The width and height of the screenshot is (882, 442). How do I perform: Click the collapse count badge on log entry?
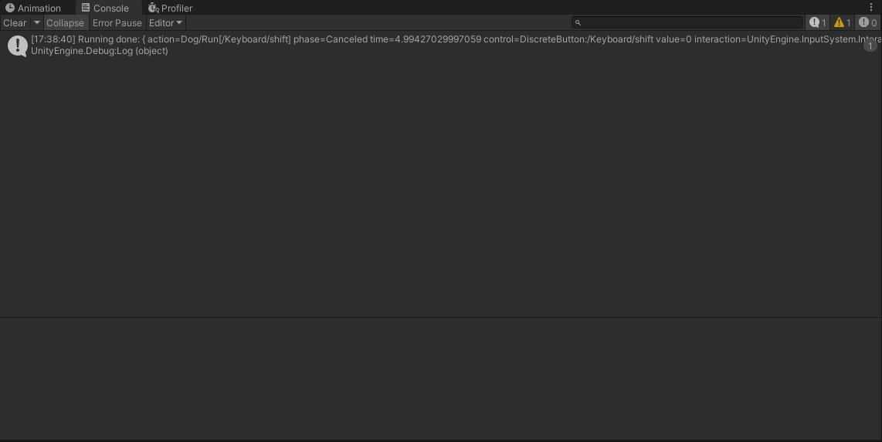[x=870, y=46]
